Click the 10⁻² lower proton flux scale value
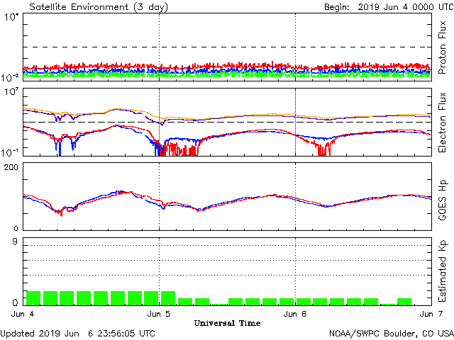 point(10,77)
